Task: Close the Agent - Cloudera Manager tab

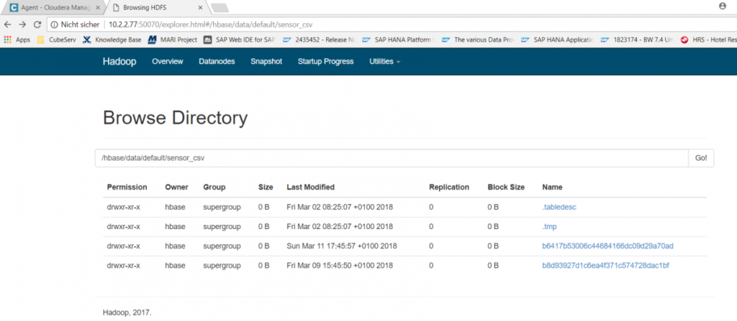Action: [98, 7]
